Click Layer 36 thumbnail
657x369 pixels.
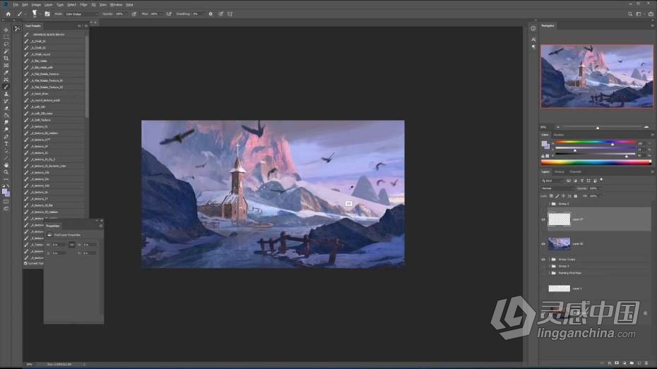(x=559, y=243)
